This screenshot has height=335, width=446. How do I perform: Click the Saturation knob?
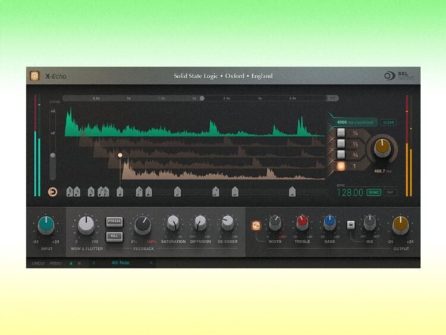point(173,223)
